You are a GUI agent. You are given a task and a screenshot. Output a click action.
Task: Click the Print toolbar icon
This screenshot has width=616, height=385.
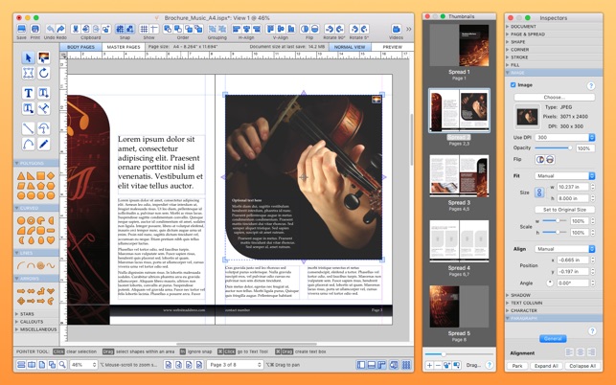click(x=34, y=29)
